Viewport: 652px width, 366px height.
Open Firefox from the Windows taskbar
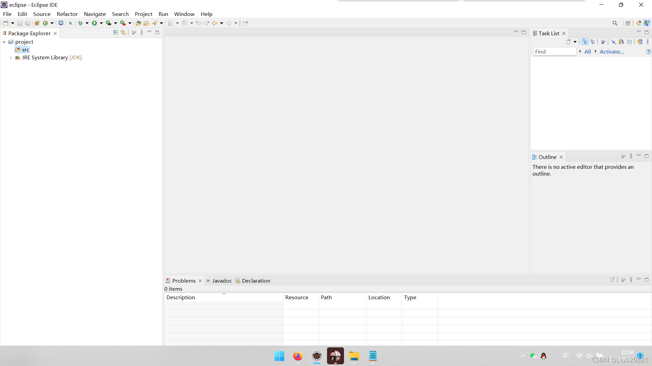(298, 356)
